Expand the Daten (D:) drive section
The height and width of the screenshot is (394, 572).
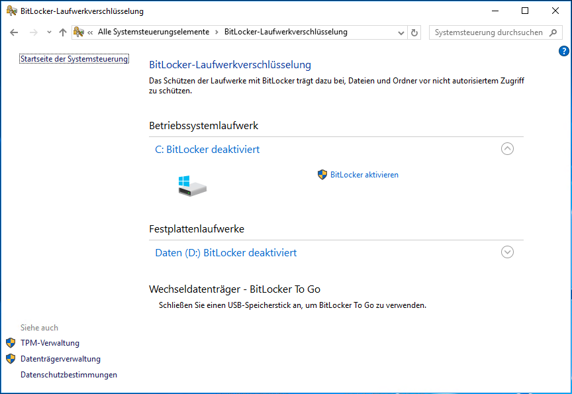coord(507,252)
